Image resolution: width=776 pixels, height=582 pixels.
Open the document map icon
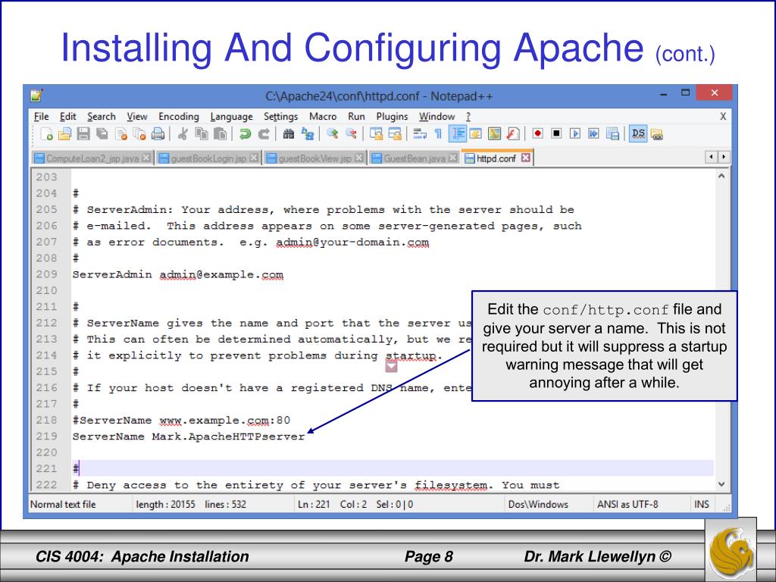(x=494, y=133)
